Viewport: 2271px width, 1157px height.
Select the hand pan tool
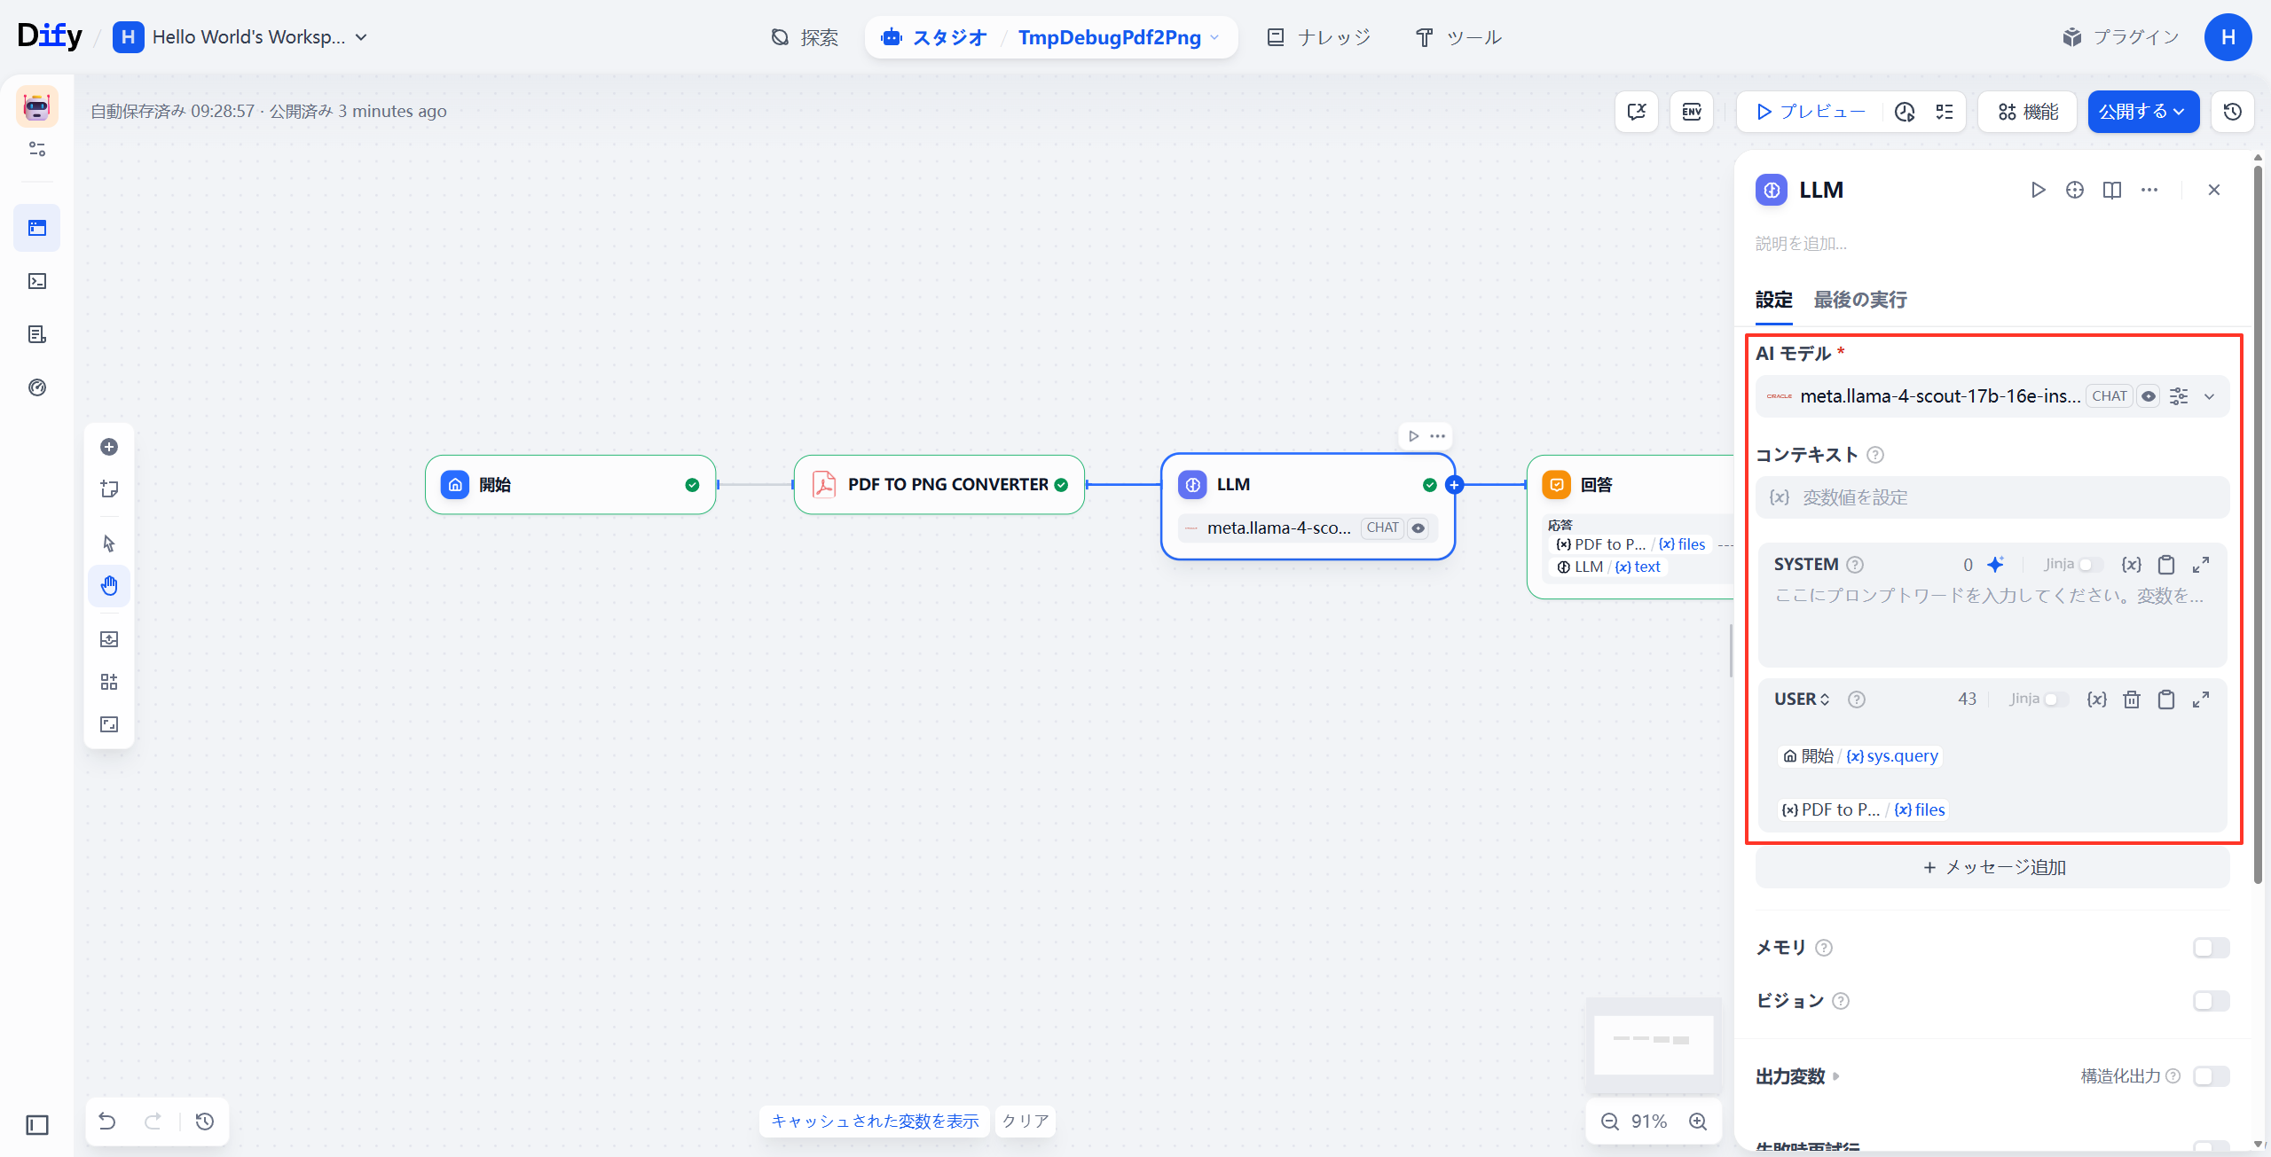coord(109,586)
